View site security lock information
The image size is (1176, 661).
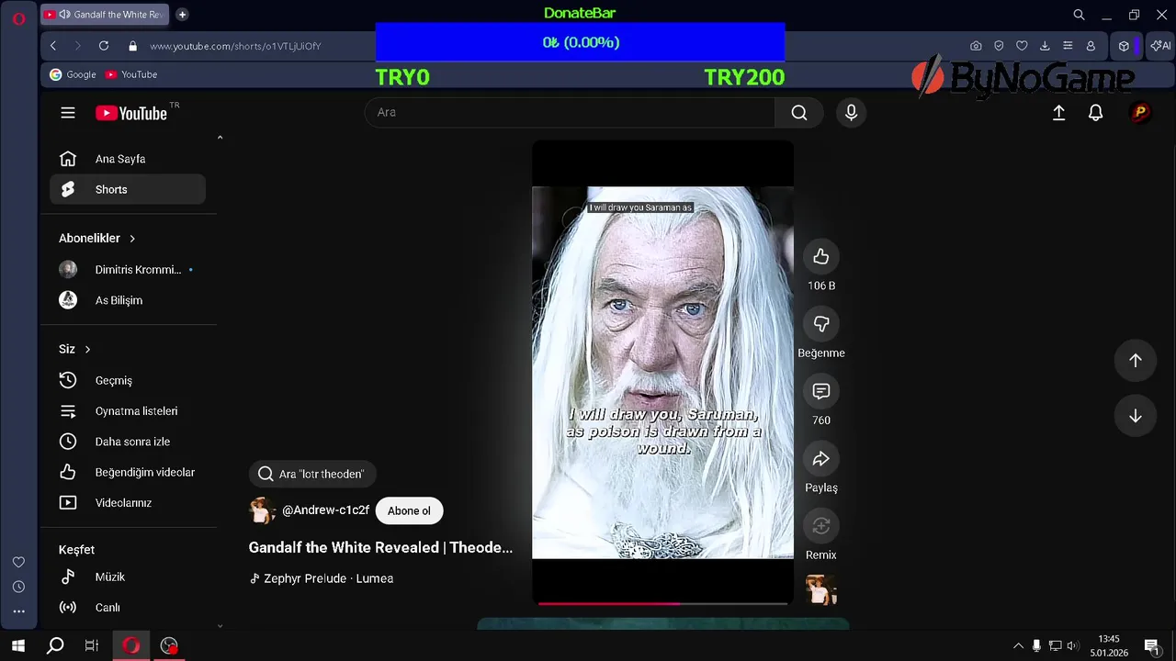tap(133, 46)
